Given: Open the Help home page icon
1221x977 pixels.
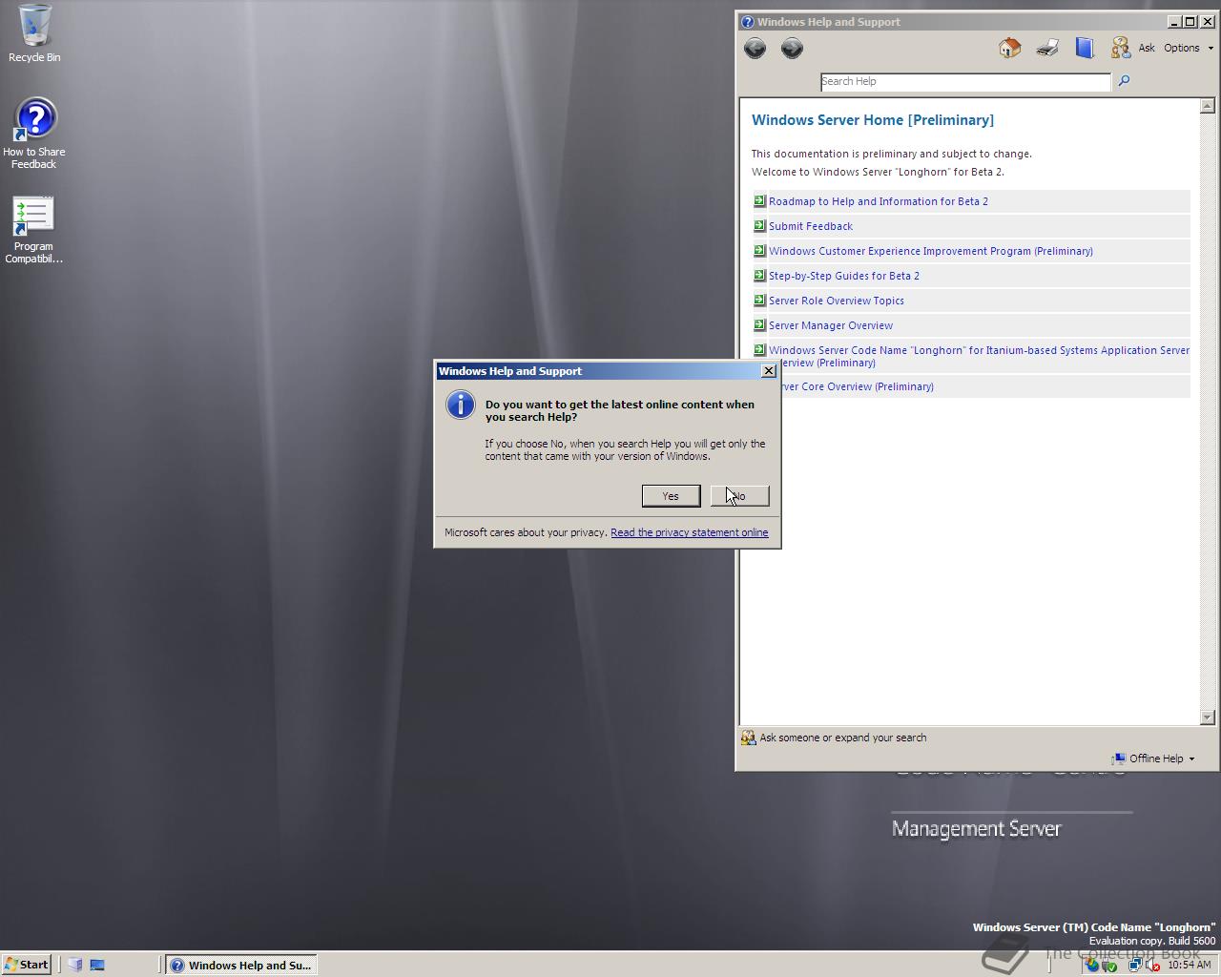Looking at the screenshot, I should pos(1009,48).
